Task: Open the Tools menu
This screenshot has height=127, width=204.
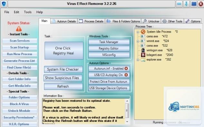Action: 28,12
